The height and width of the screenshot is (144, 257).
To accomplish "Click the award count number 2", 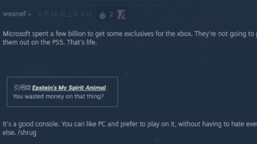I will pyautogui.click(x=111, y=14).
